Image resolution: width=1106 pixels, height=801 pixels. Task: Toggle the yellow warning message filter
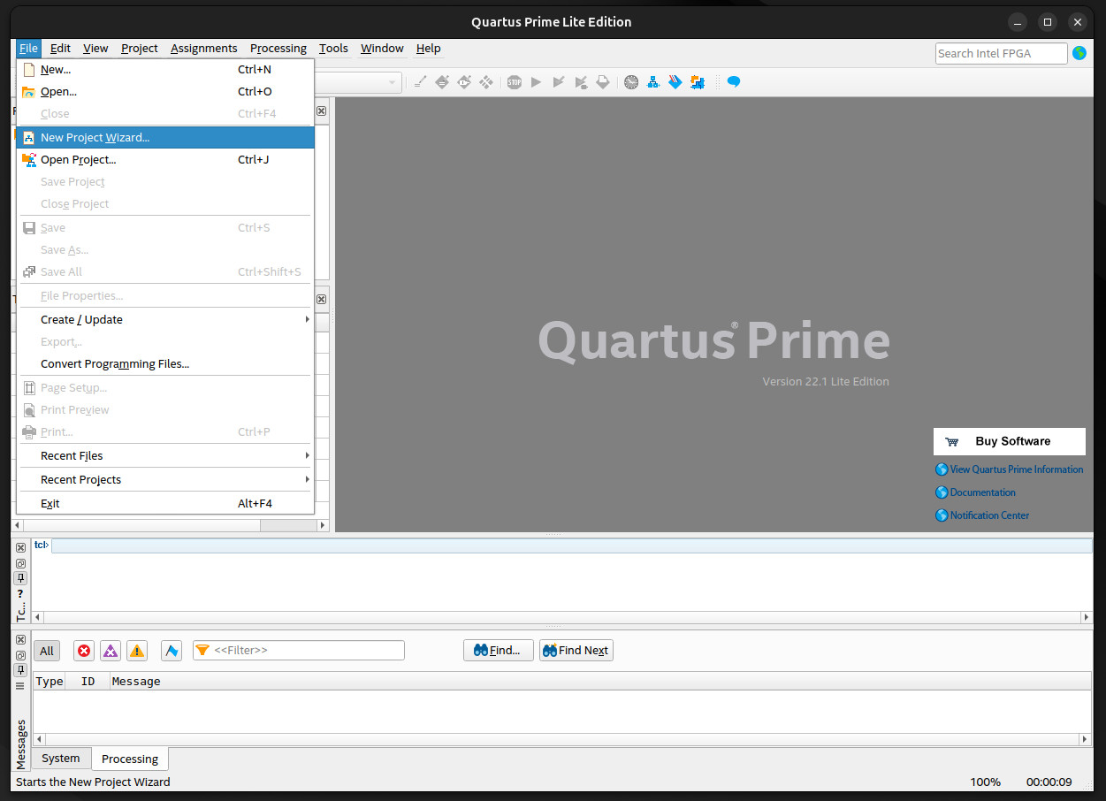[137, 651]
